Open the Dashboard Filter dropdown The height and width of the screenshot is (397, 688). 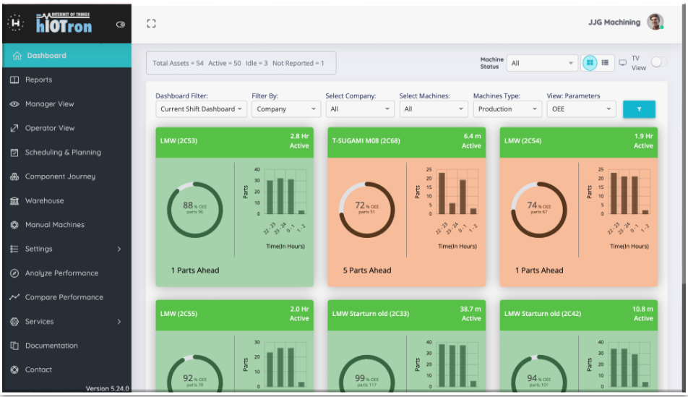tap(201, 109)
